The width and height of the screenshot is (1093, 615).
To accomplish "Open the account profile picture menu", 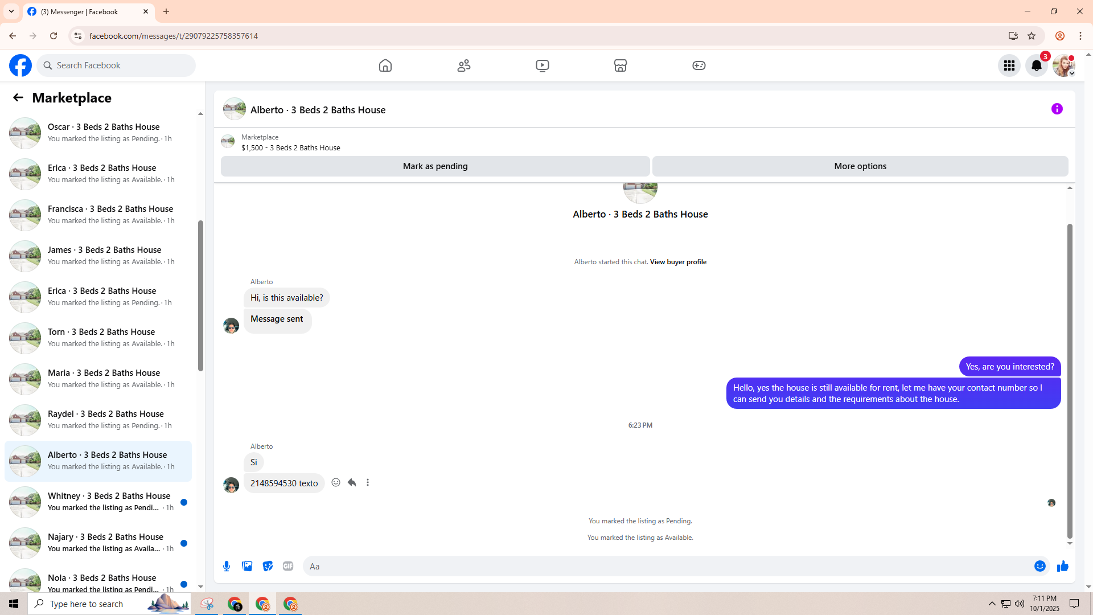I will 1064,65.
